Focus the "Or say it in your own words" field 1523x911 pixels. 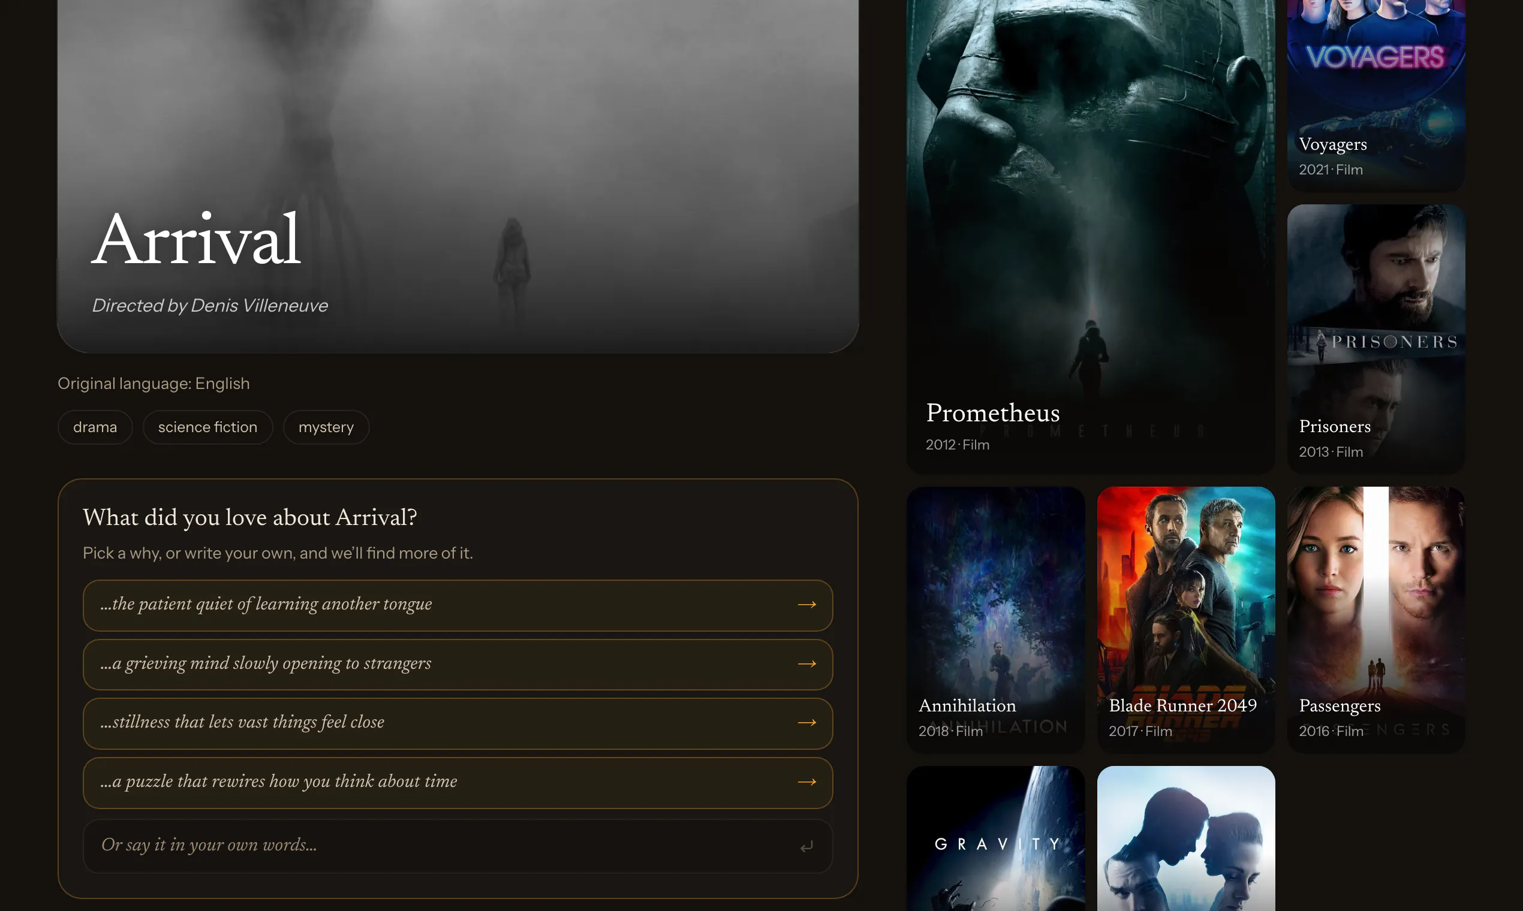pos(457,846)
